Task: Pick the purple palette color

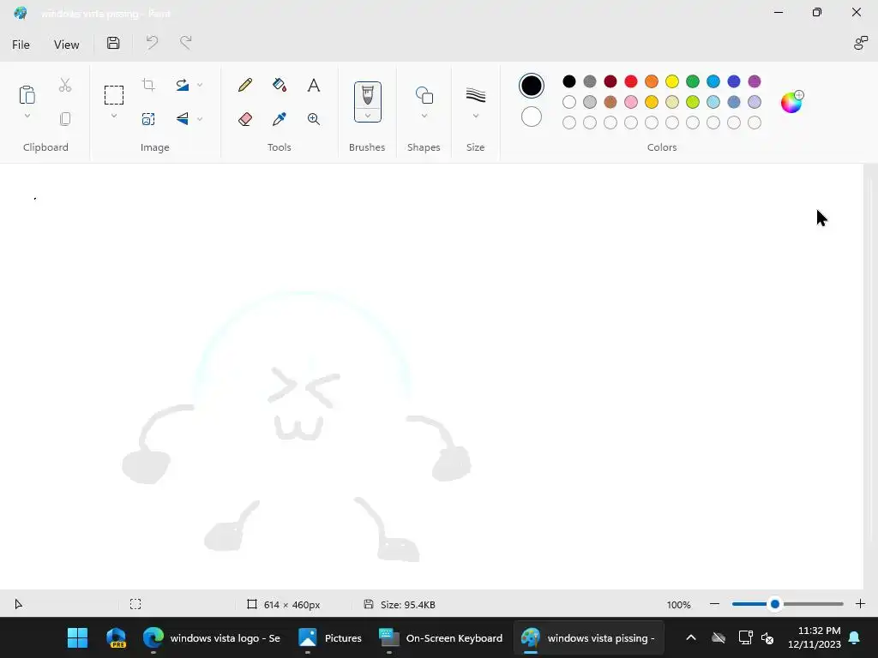Action: [755, 81]
